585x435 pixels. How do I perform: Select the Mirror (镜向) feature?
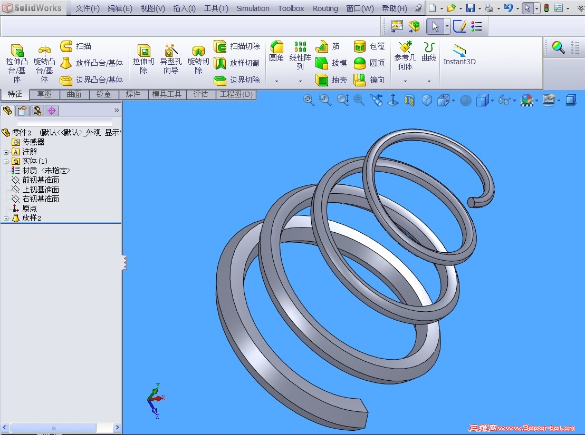click(369, 80)
